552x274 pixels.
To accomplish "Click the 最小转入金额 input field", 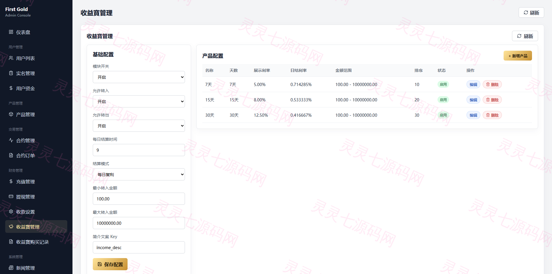I will click(139, 199).
